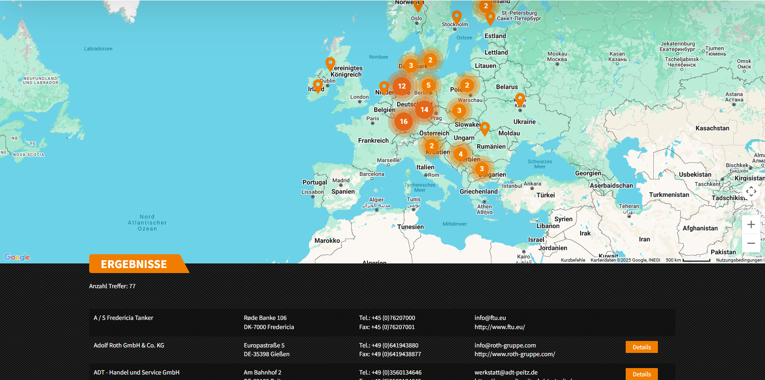Zoom out the map with minus button
765x380 pixels.
tap(751, 243)
